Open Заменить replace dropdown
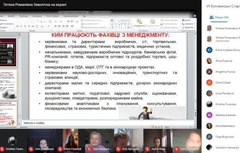240x153 pixels. coord(188,24)
